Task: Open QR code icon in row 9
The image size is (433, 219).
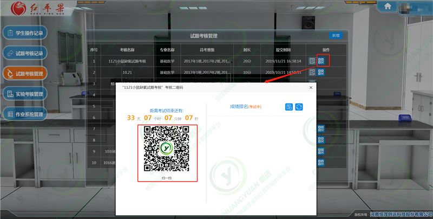Action: click(x=321, y=151)
